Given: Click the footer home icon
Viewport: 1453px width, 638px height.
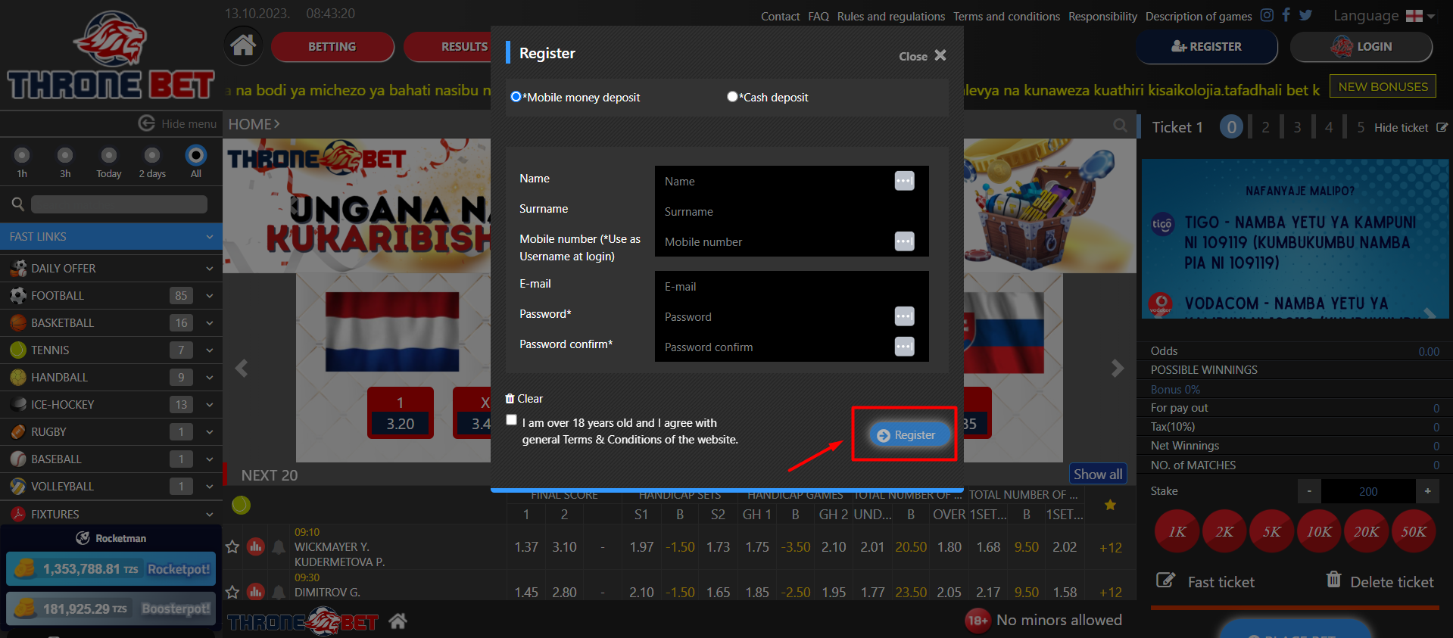Looking at the screenshot, I should [398, 621].
